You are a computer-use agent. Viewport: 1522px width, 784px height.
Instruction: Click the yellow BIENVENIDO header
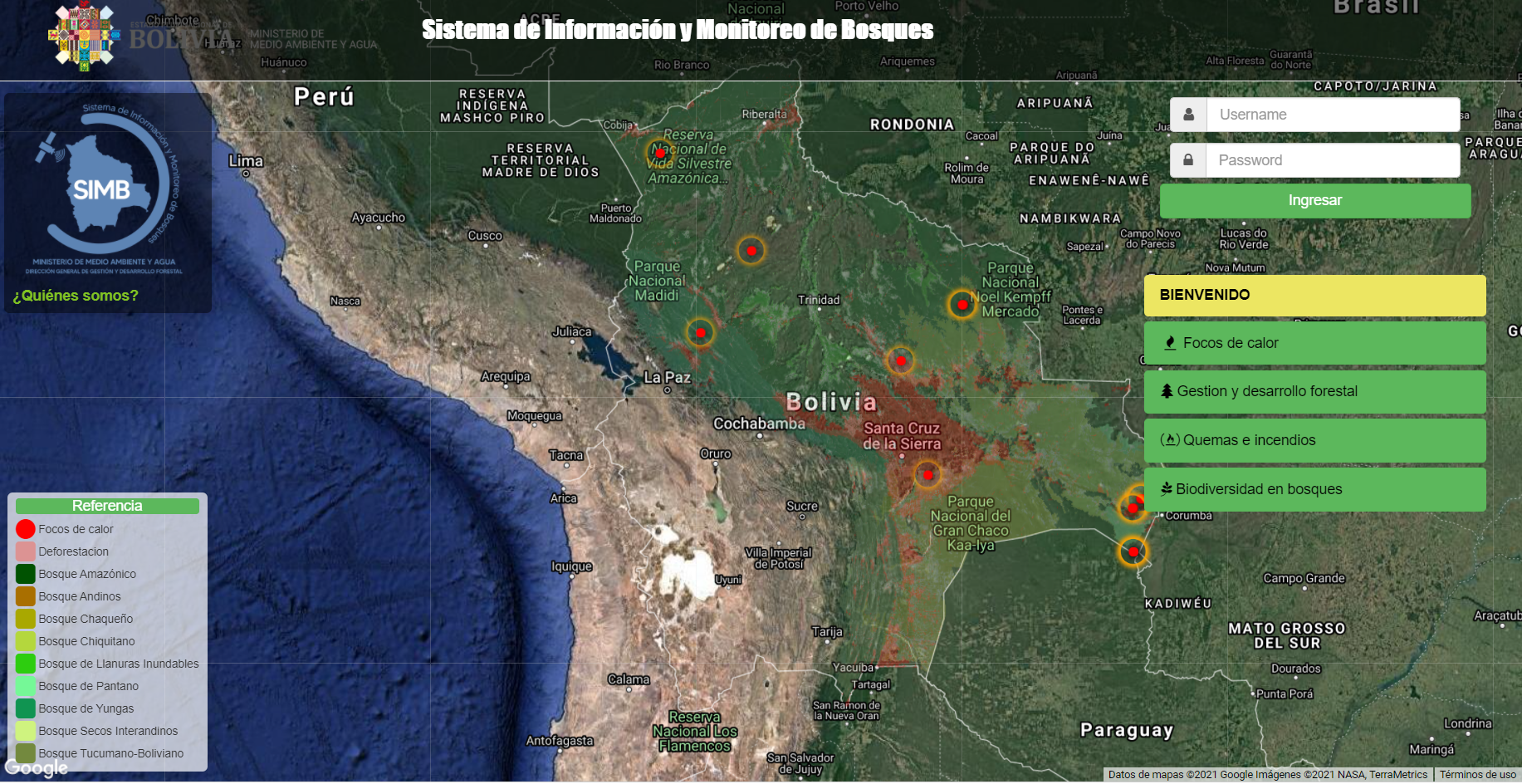(1315, 295)
